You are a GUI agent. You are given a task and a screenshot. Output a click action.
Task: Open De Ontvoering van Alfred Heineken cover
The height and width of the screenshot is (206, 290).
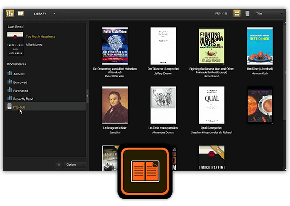coord(115,46)
